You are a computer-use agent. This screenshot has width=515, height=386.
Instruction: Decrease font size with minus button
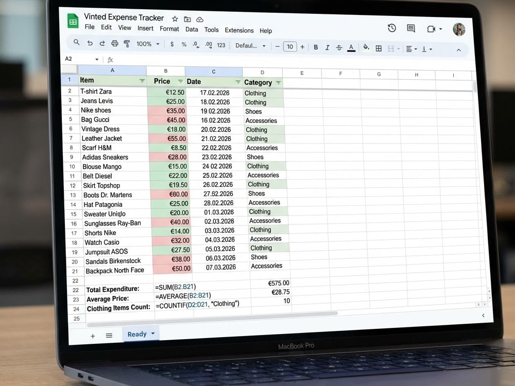point(277,47)
